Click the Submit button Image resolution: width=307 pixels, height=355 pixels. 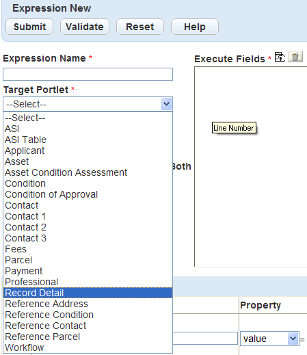(x=29, y=27)
